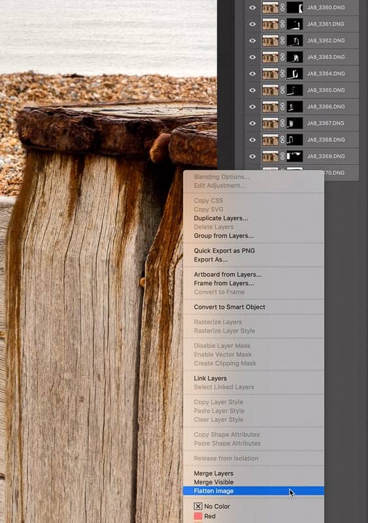The width and height of the screenshot is (368, 523).
Task: Toggle eye icon for JA8_3366.DNG
Action: (x=252, y=107)
